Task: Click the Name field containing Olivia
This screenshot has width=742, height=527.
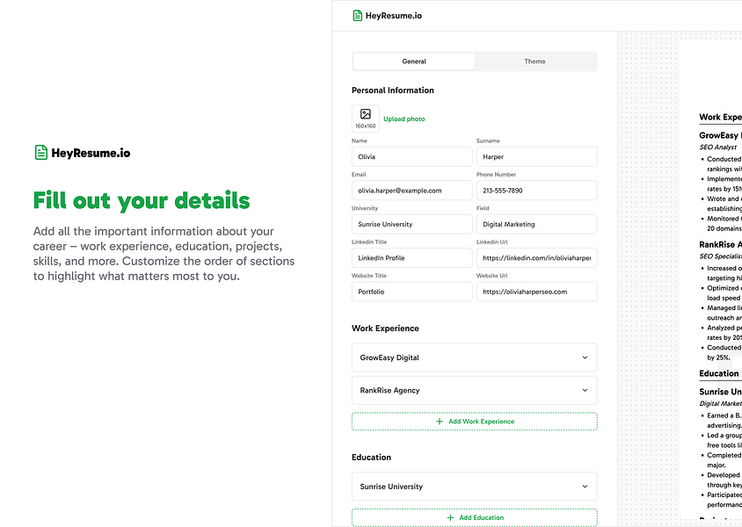Action: point(411,156)
